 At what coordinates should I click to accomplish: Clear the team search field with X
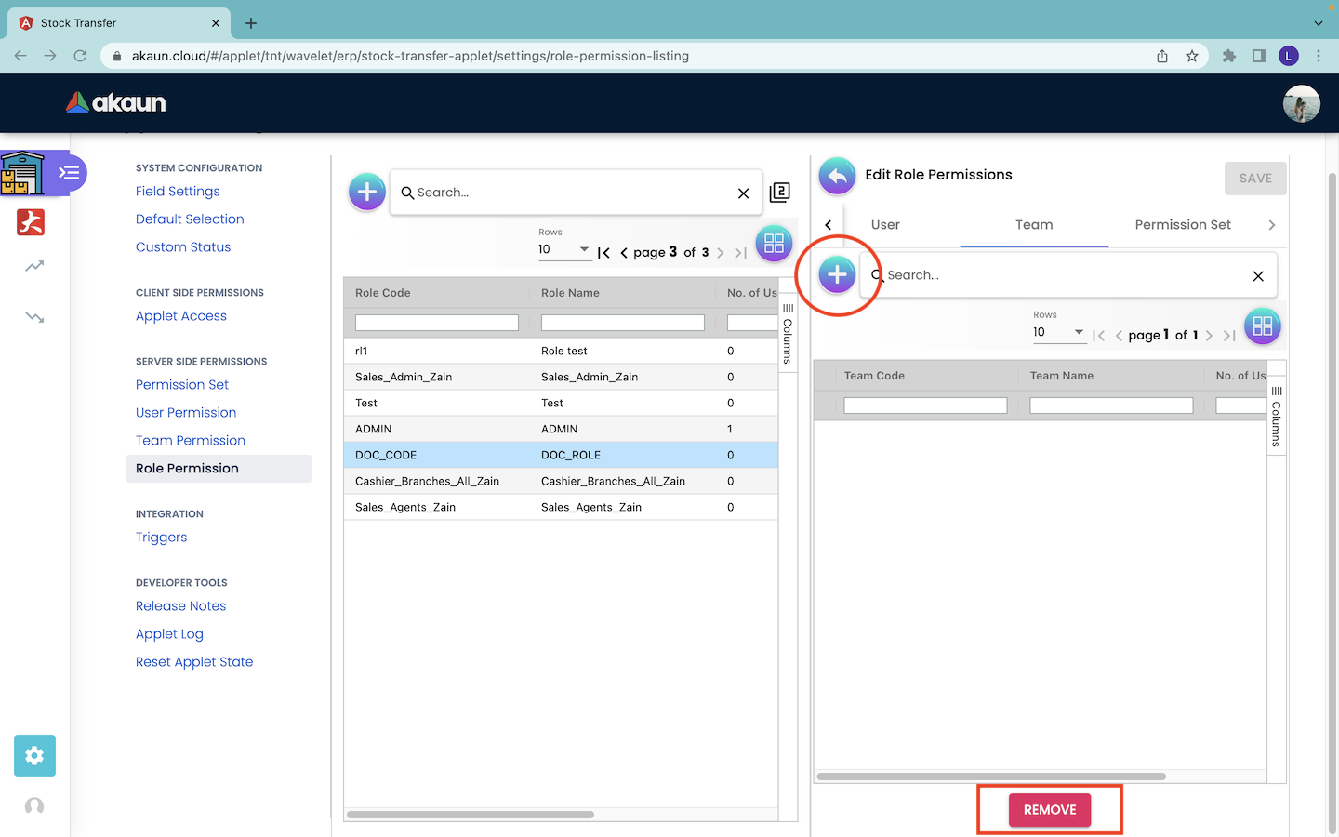pyautogui.click(x=1258, y=276)
